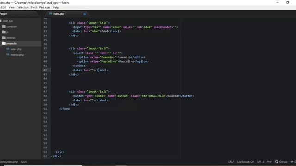Screen dimensions: 296x166
Task: Click the closing div on line 61
Action: pos(59,152)
